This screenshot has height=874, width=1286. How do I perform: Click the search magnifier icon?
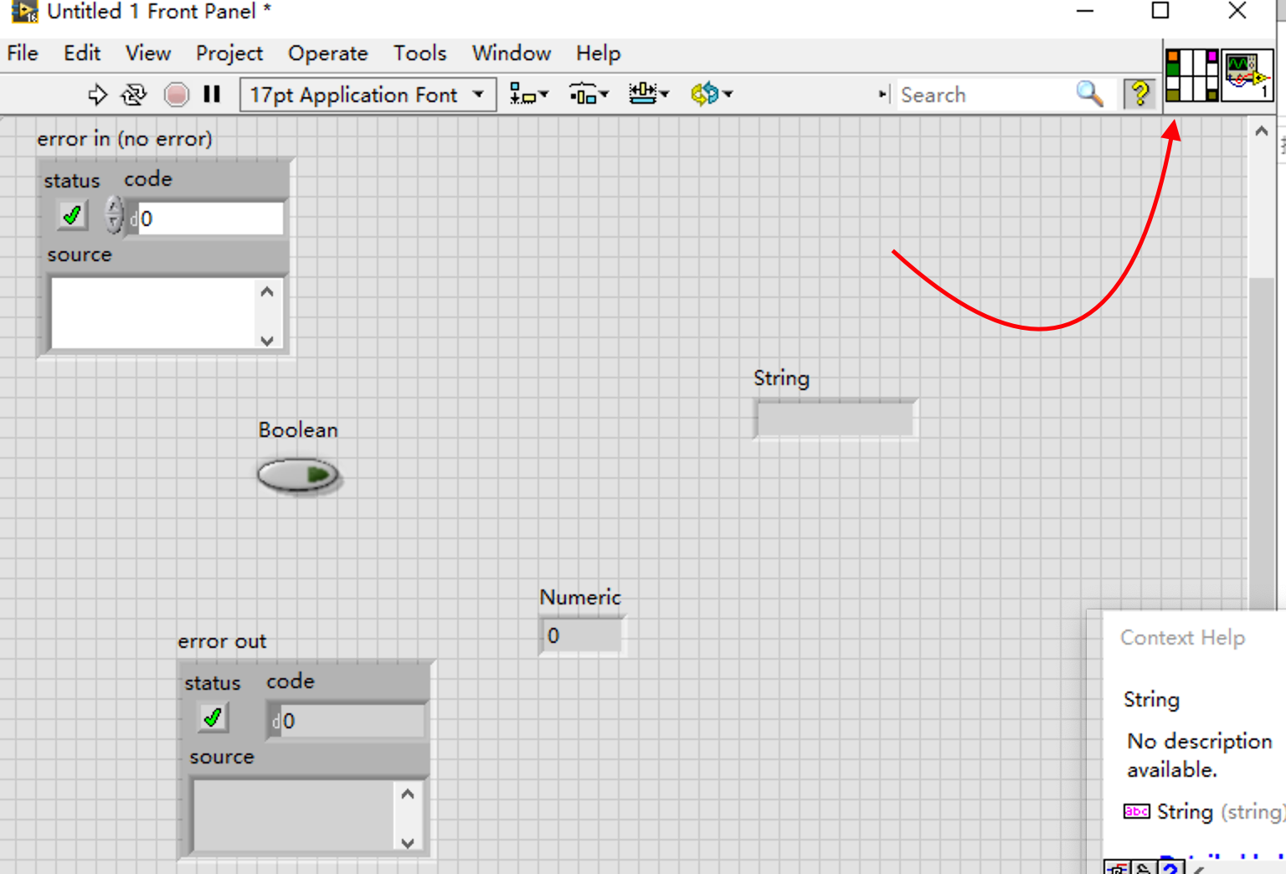pos(1090,94)
